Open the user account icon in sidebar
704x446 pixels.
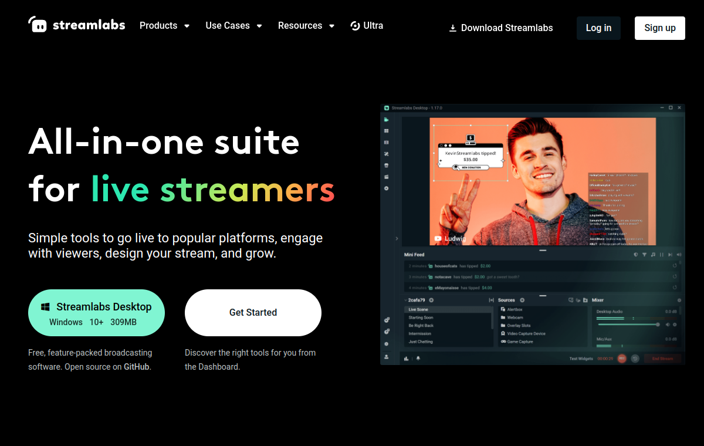387,357
